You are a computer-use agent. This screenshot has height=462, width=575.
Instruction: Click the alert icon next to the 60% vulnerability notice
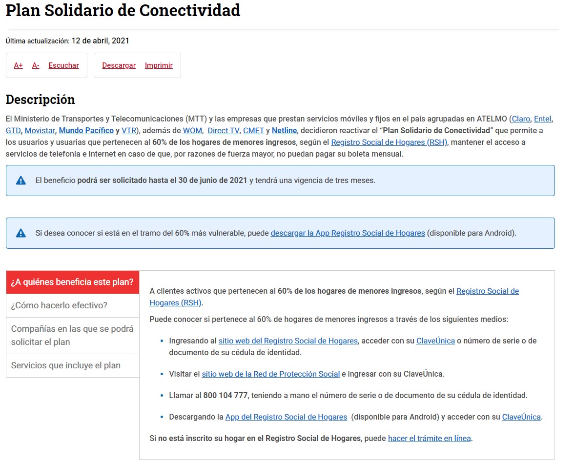tap(20, 233)
